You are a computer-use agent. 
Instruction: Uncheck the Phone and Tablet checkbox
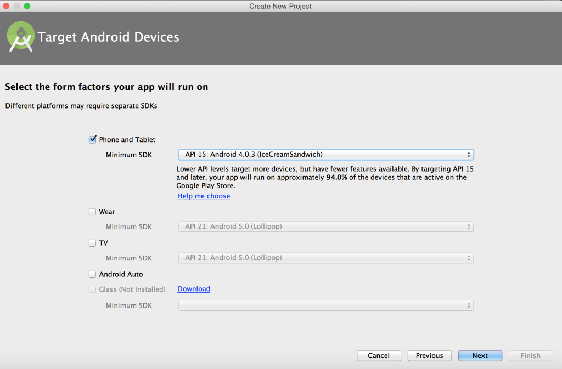92,139
